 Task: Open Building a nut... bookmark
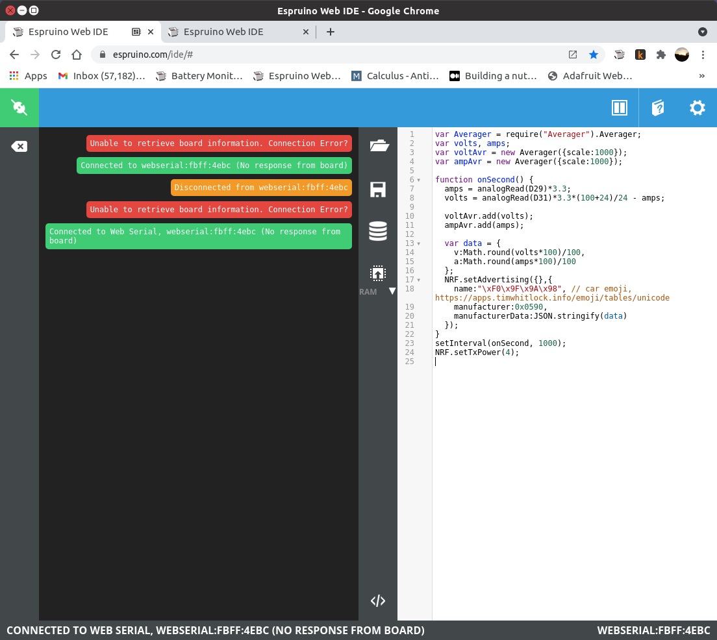click(x=493, y=76)
